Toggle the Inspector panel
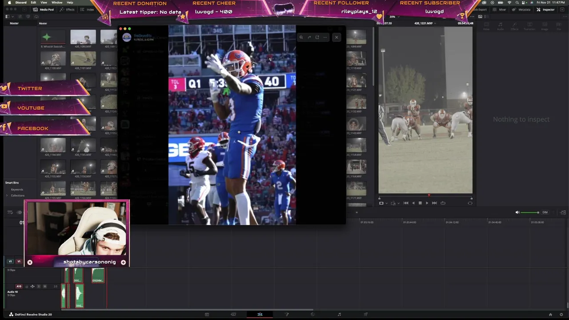 [x=545, y=9]
